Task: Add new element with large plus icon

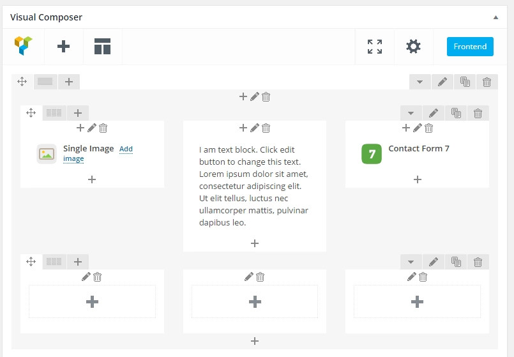Action: coord(63,46)
